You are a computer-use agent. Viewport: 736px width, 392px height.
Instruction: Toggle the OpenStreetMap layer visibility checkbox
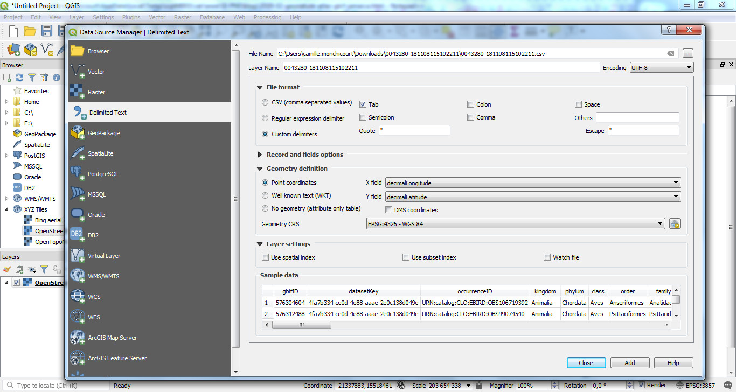coord(16,283)
